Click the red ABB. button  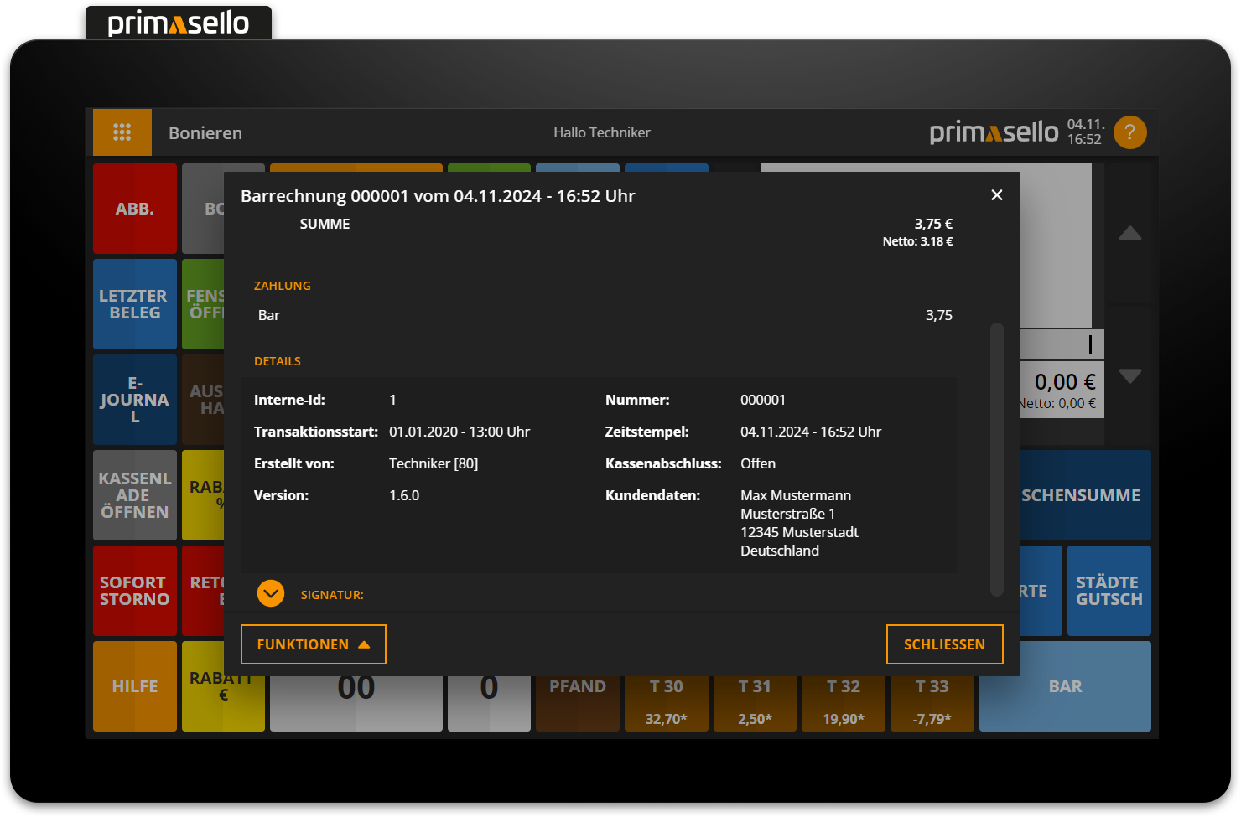click(x=135, y=209)
